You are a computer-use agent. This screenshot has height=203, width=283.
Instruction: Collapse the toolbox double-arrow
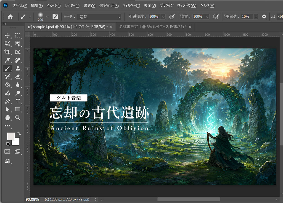(x=4, y=24)
